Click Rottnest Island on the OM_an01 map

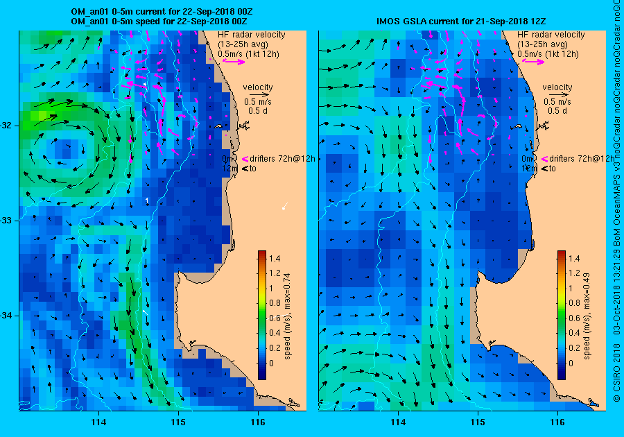click(218, 126)
